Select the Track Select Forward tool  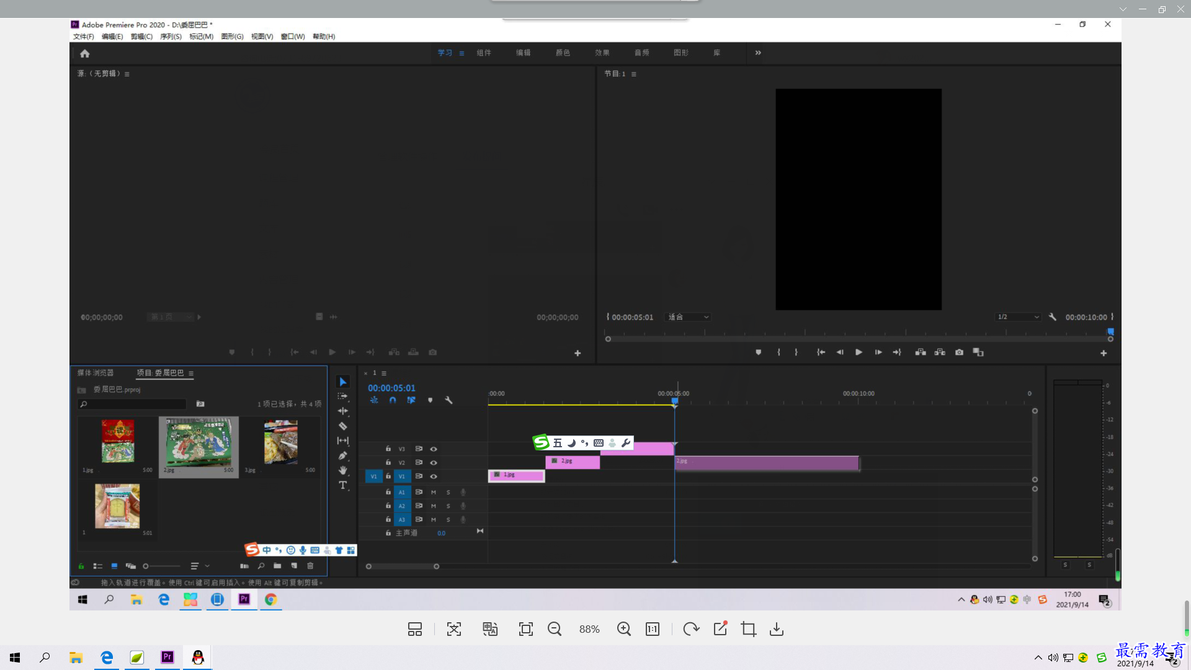(343, 396)
